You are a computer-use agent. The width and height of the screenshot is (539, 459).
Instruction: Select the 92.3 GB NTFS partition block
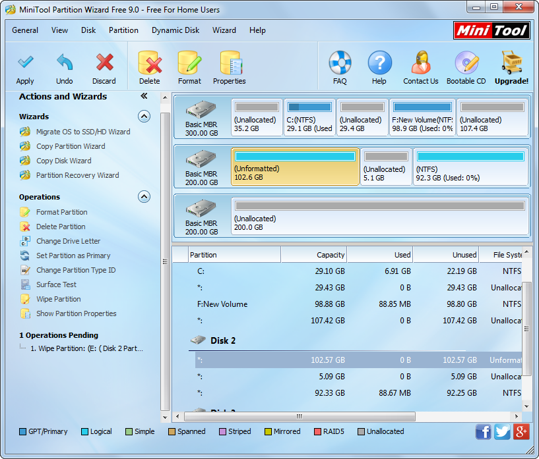[x=470, y=167]
